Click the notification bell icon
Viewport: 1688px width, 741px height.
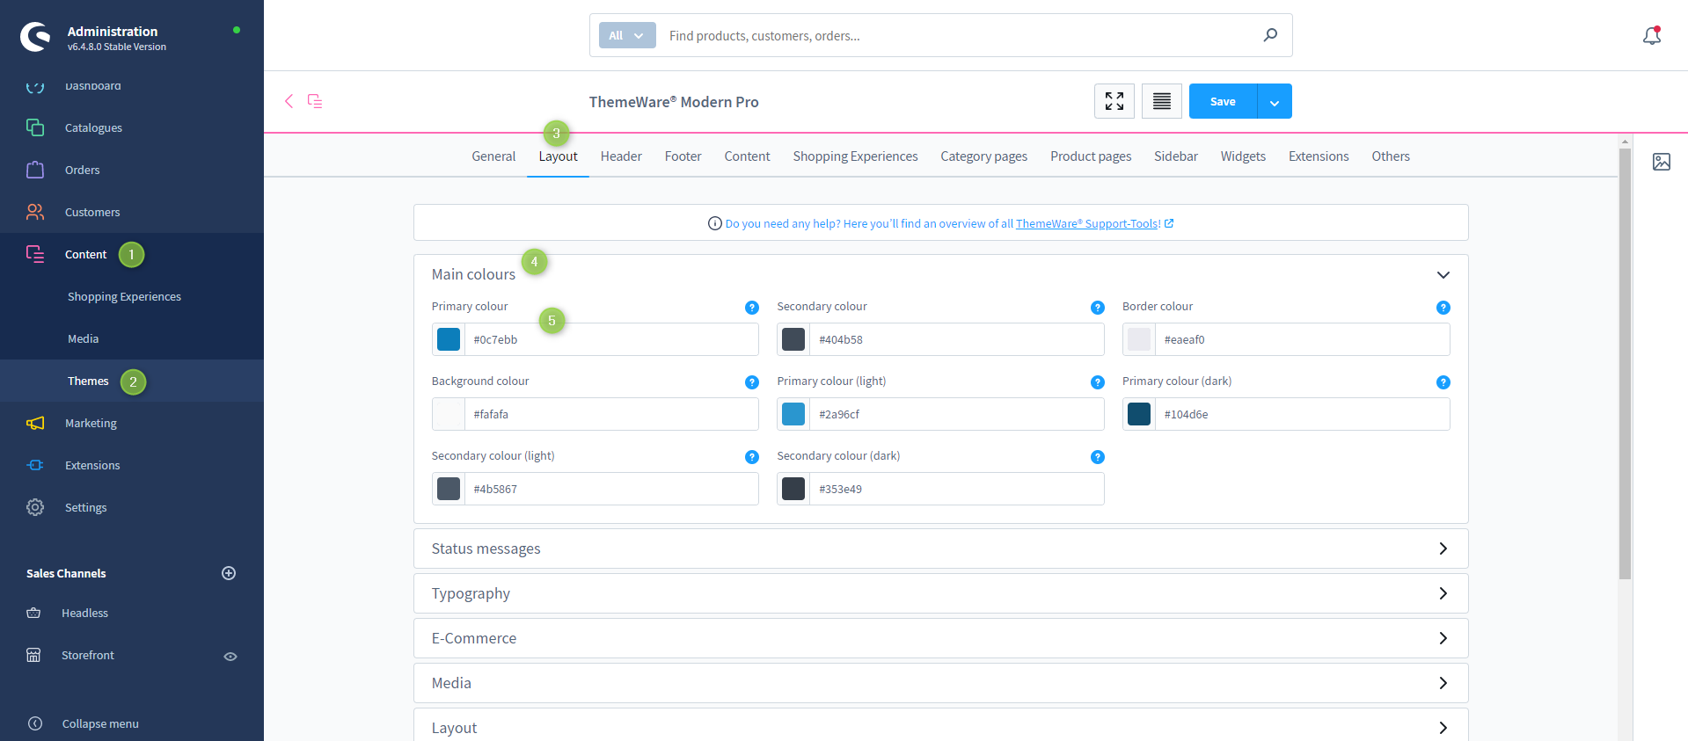tap(1651, 36)
